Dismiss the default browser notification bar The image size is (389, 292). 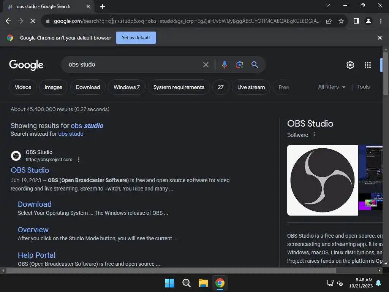pyautogui.click(x=380, y=38)
